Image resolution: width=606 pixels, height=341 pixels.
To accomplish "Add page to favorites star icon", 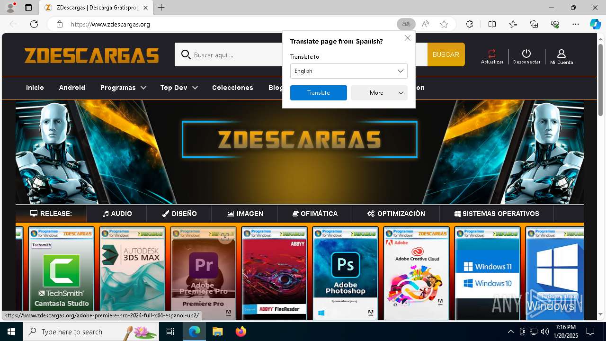I will (444, 24).
